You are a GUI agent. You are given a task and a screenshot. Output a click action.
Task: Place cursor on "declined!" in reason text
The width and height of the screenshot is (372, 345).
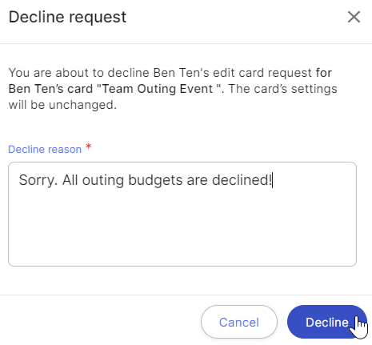(242, 180)
